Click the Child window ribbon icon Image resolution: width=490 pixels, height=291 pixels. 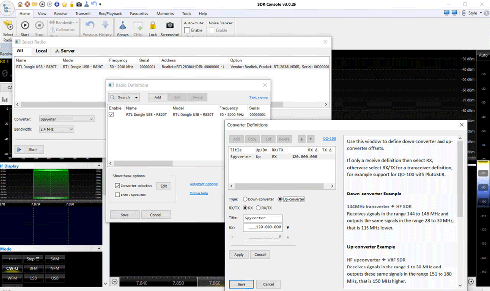click(x=138, y=28)
